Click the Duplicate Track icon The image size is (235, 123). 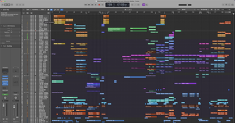click(27, 13)
